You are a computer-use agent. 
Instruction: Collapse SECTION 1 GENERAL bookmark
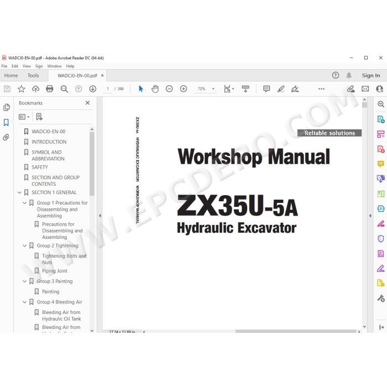click(x=19, y=192)
